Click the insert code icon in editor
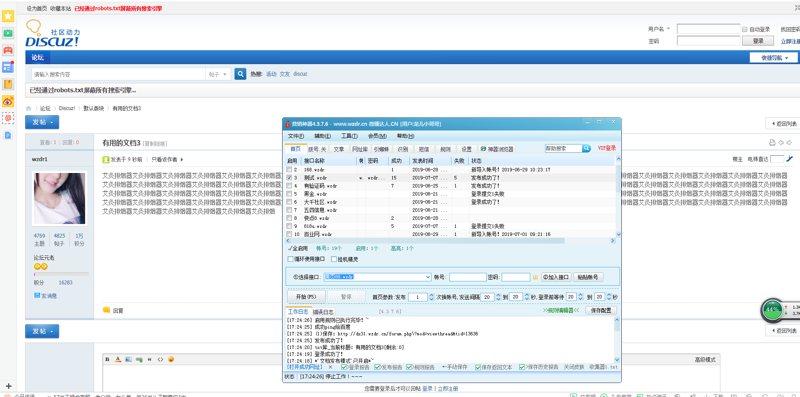Screen dimensions: 800x397 coord(160,359)
